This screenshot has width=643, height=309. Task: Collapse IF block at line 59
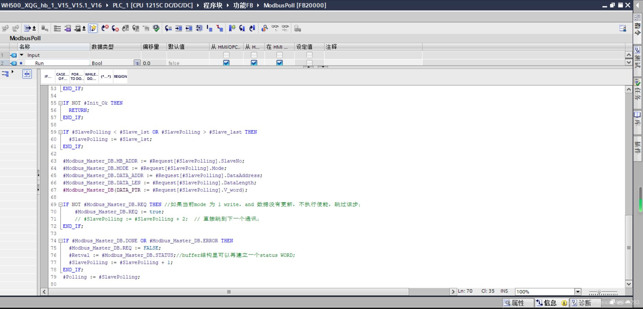[60, 132]
